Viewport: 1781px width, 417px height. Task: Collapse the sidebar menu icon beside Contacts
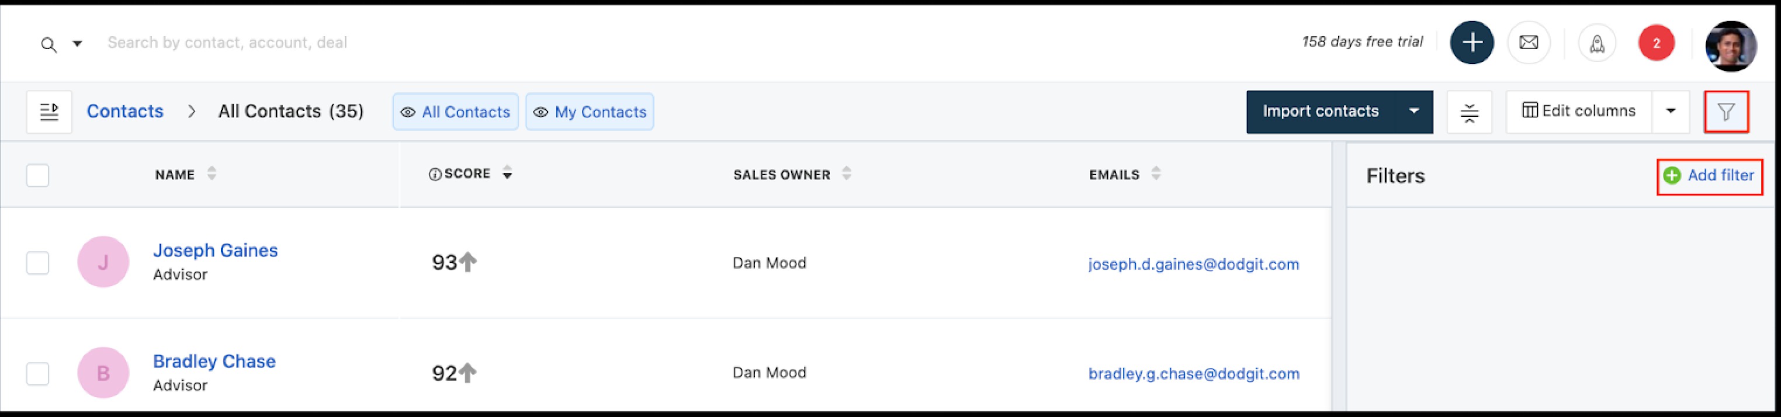49,112
